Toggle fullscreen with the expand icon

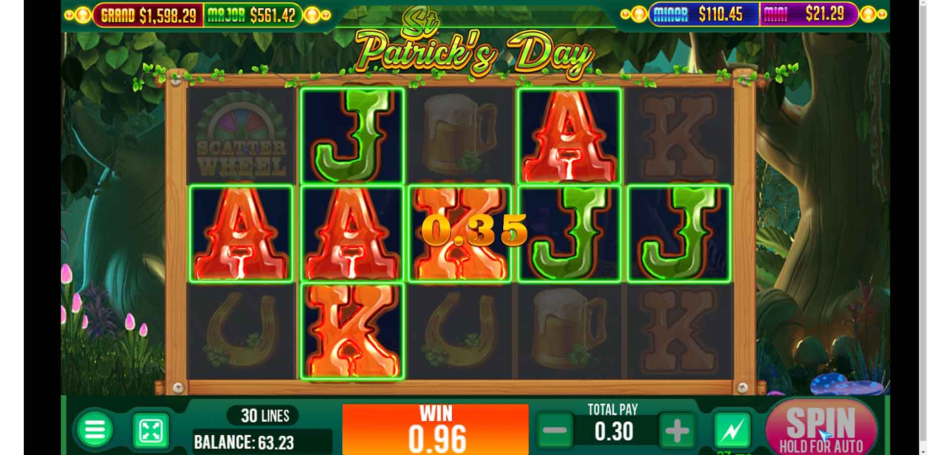pyautogui.click(x=151, y=431)
